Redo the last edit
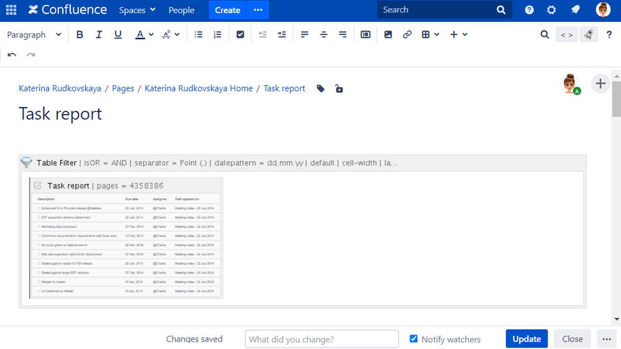Viewport: 621px width, 349px height. (x=31, y=55)
